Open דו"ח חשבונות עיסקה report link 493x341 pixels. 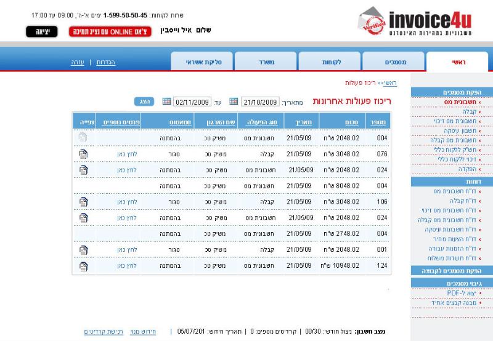pos(450,230)
